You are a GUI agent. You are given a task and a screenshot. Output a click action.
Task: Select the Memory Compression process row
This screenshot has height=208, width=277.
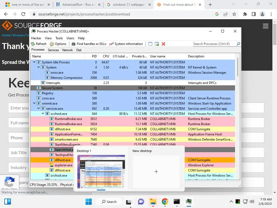coord(133,78)
